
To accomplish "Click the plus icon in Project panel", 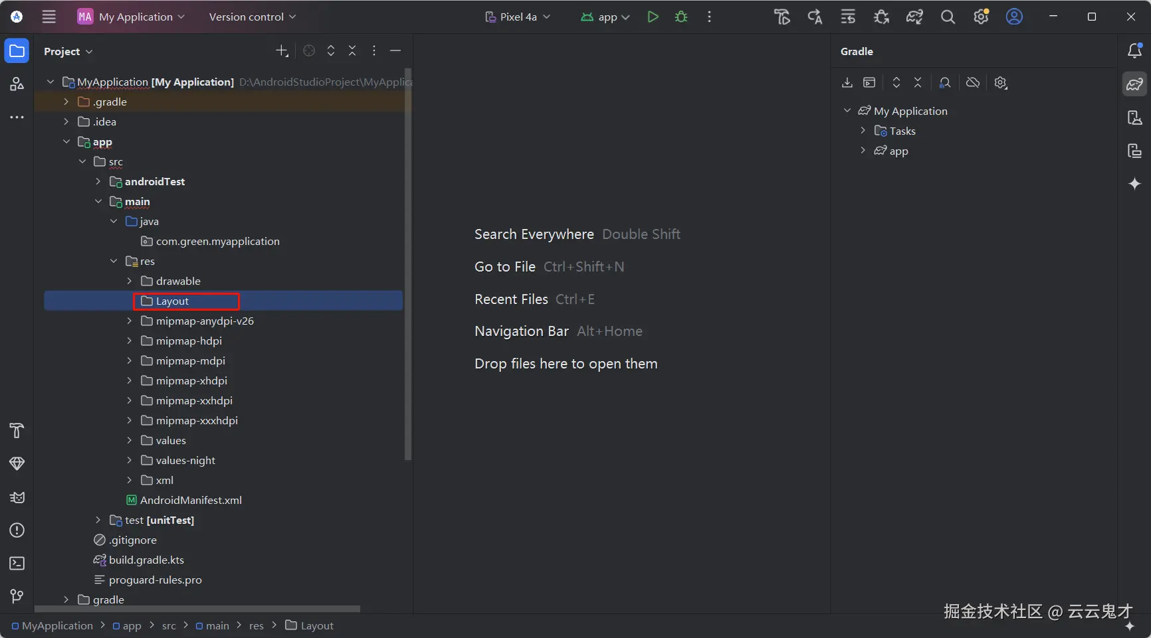I will (282, 51).
